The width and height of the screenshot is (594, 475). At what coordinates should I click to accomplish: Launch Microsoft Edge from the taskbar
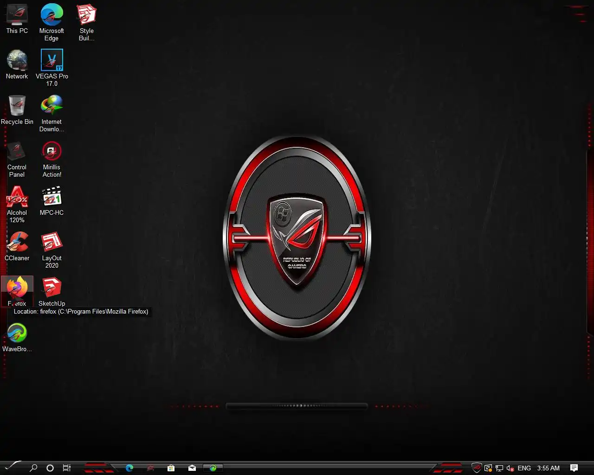(x=129, y=468)
